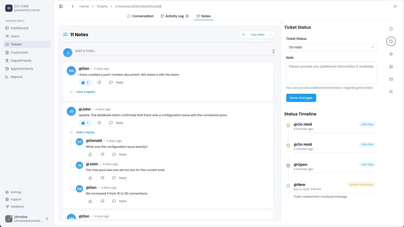The image size is (404, 227).
Task: Reply to Donald's configuration question
Action: tap(119, 155)
